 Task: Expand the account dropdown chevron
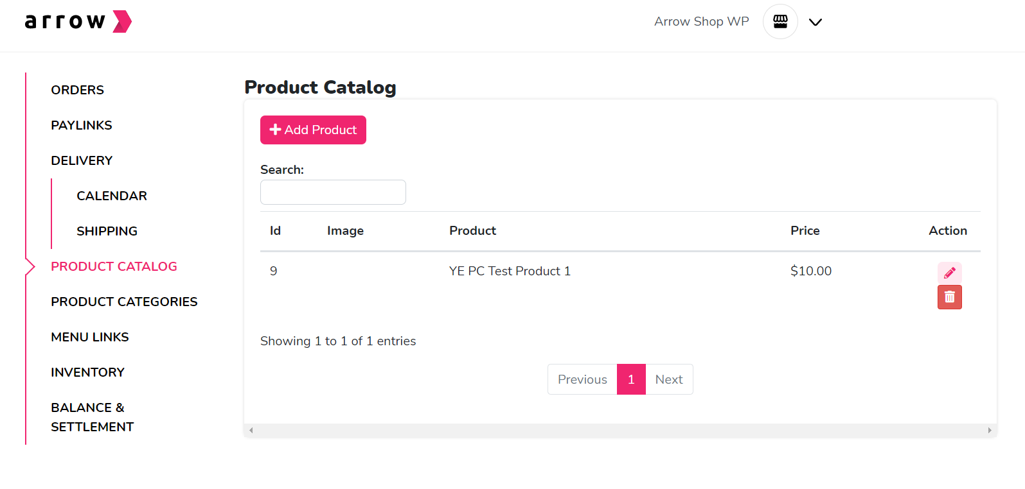coord(816,22)
